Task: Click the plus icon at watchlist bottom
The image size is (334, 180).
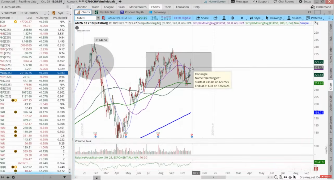Action: 8,177
